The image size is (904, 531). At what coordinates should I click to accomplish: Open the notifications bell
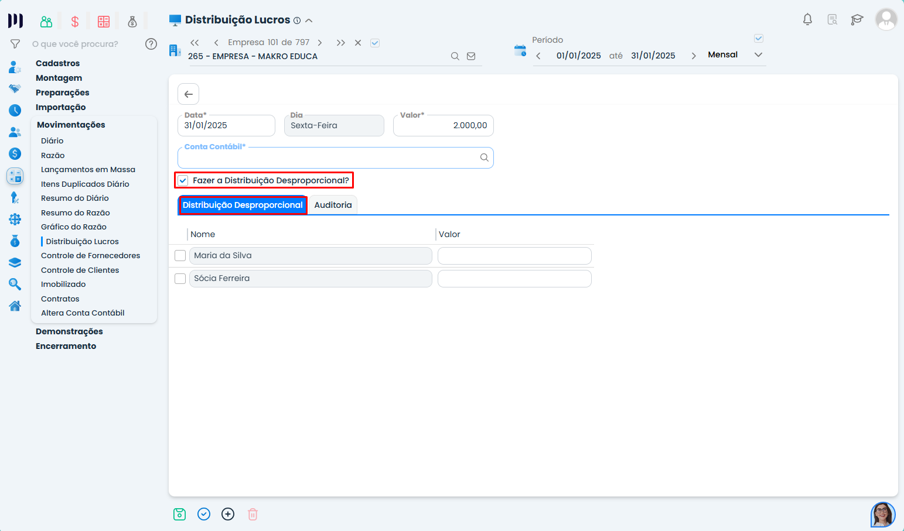pyautogui.click(x=807, y=20)
